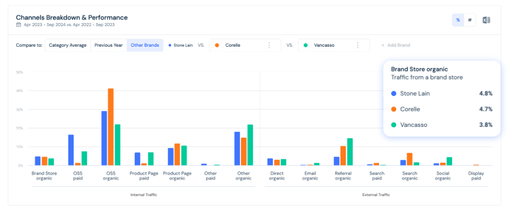Viewport: 511px width, 211px height.
Task: Click Vancasso 3.8% value in tooltip
Action: coord(486,125)
